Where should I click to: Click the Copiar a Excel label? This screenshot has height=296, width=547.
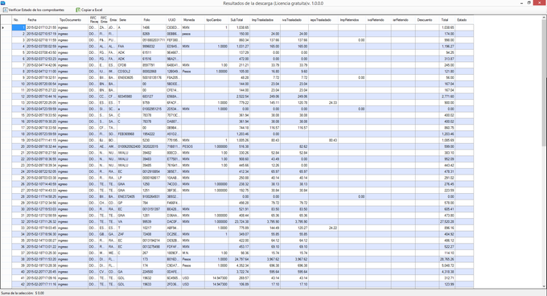(92, 10)
